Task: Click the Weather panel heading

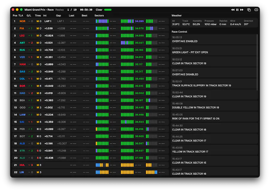Action: pyautogui.click(x=177, y=15)
